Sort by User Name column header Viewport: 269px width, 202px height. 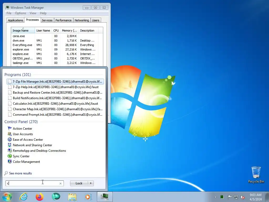43,31
